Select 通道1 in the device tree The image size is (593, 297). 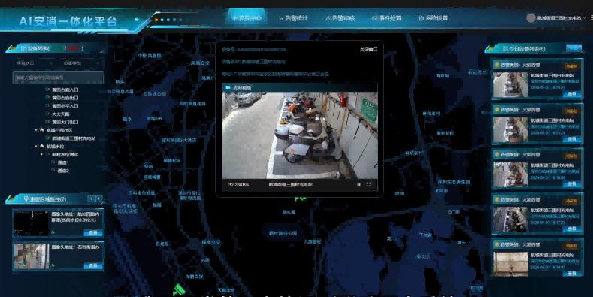63,162
